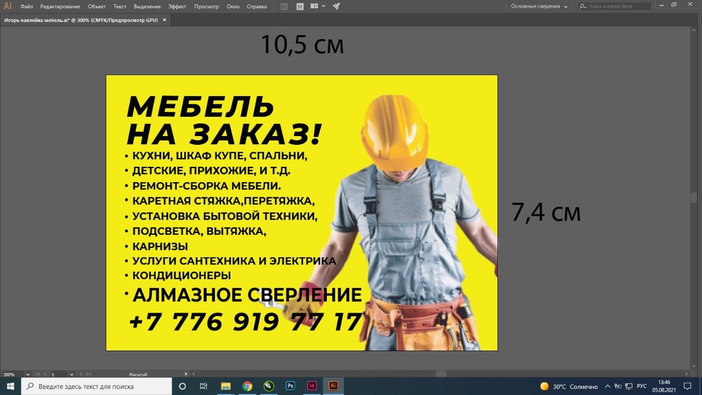Switch the РУС input language indicator
Image resolution: width=702 pixels, height=395 pixels.
642,386
